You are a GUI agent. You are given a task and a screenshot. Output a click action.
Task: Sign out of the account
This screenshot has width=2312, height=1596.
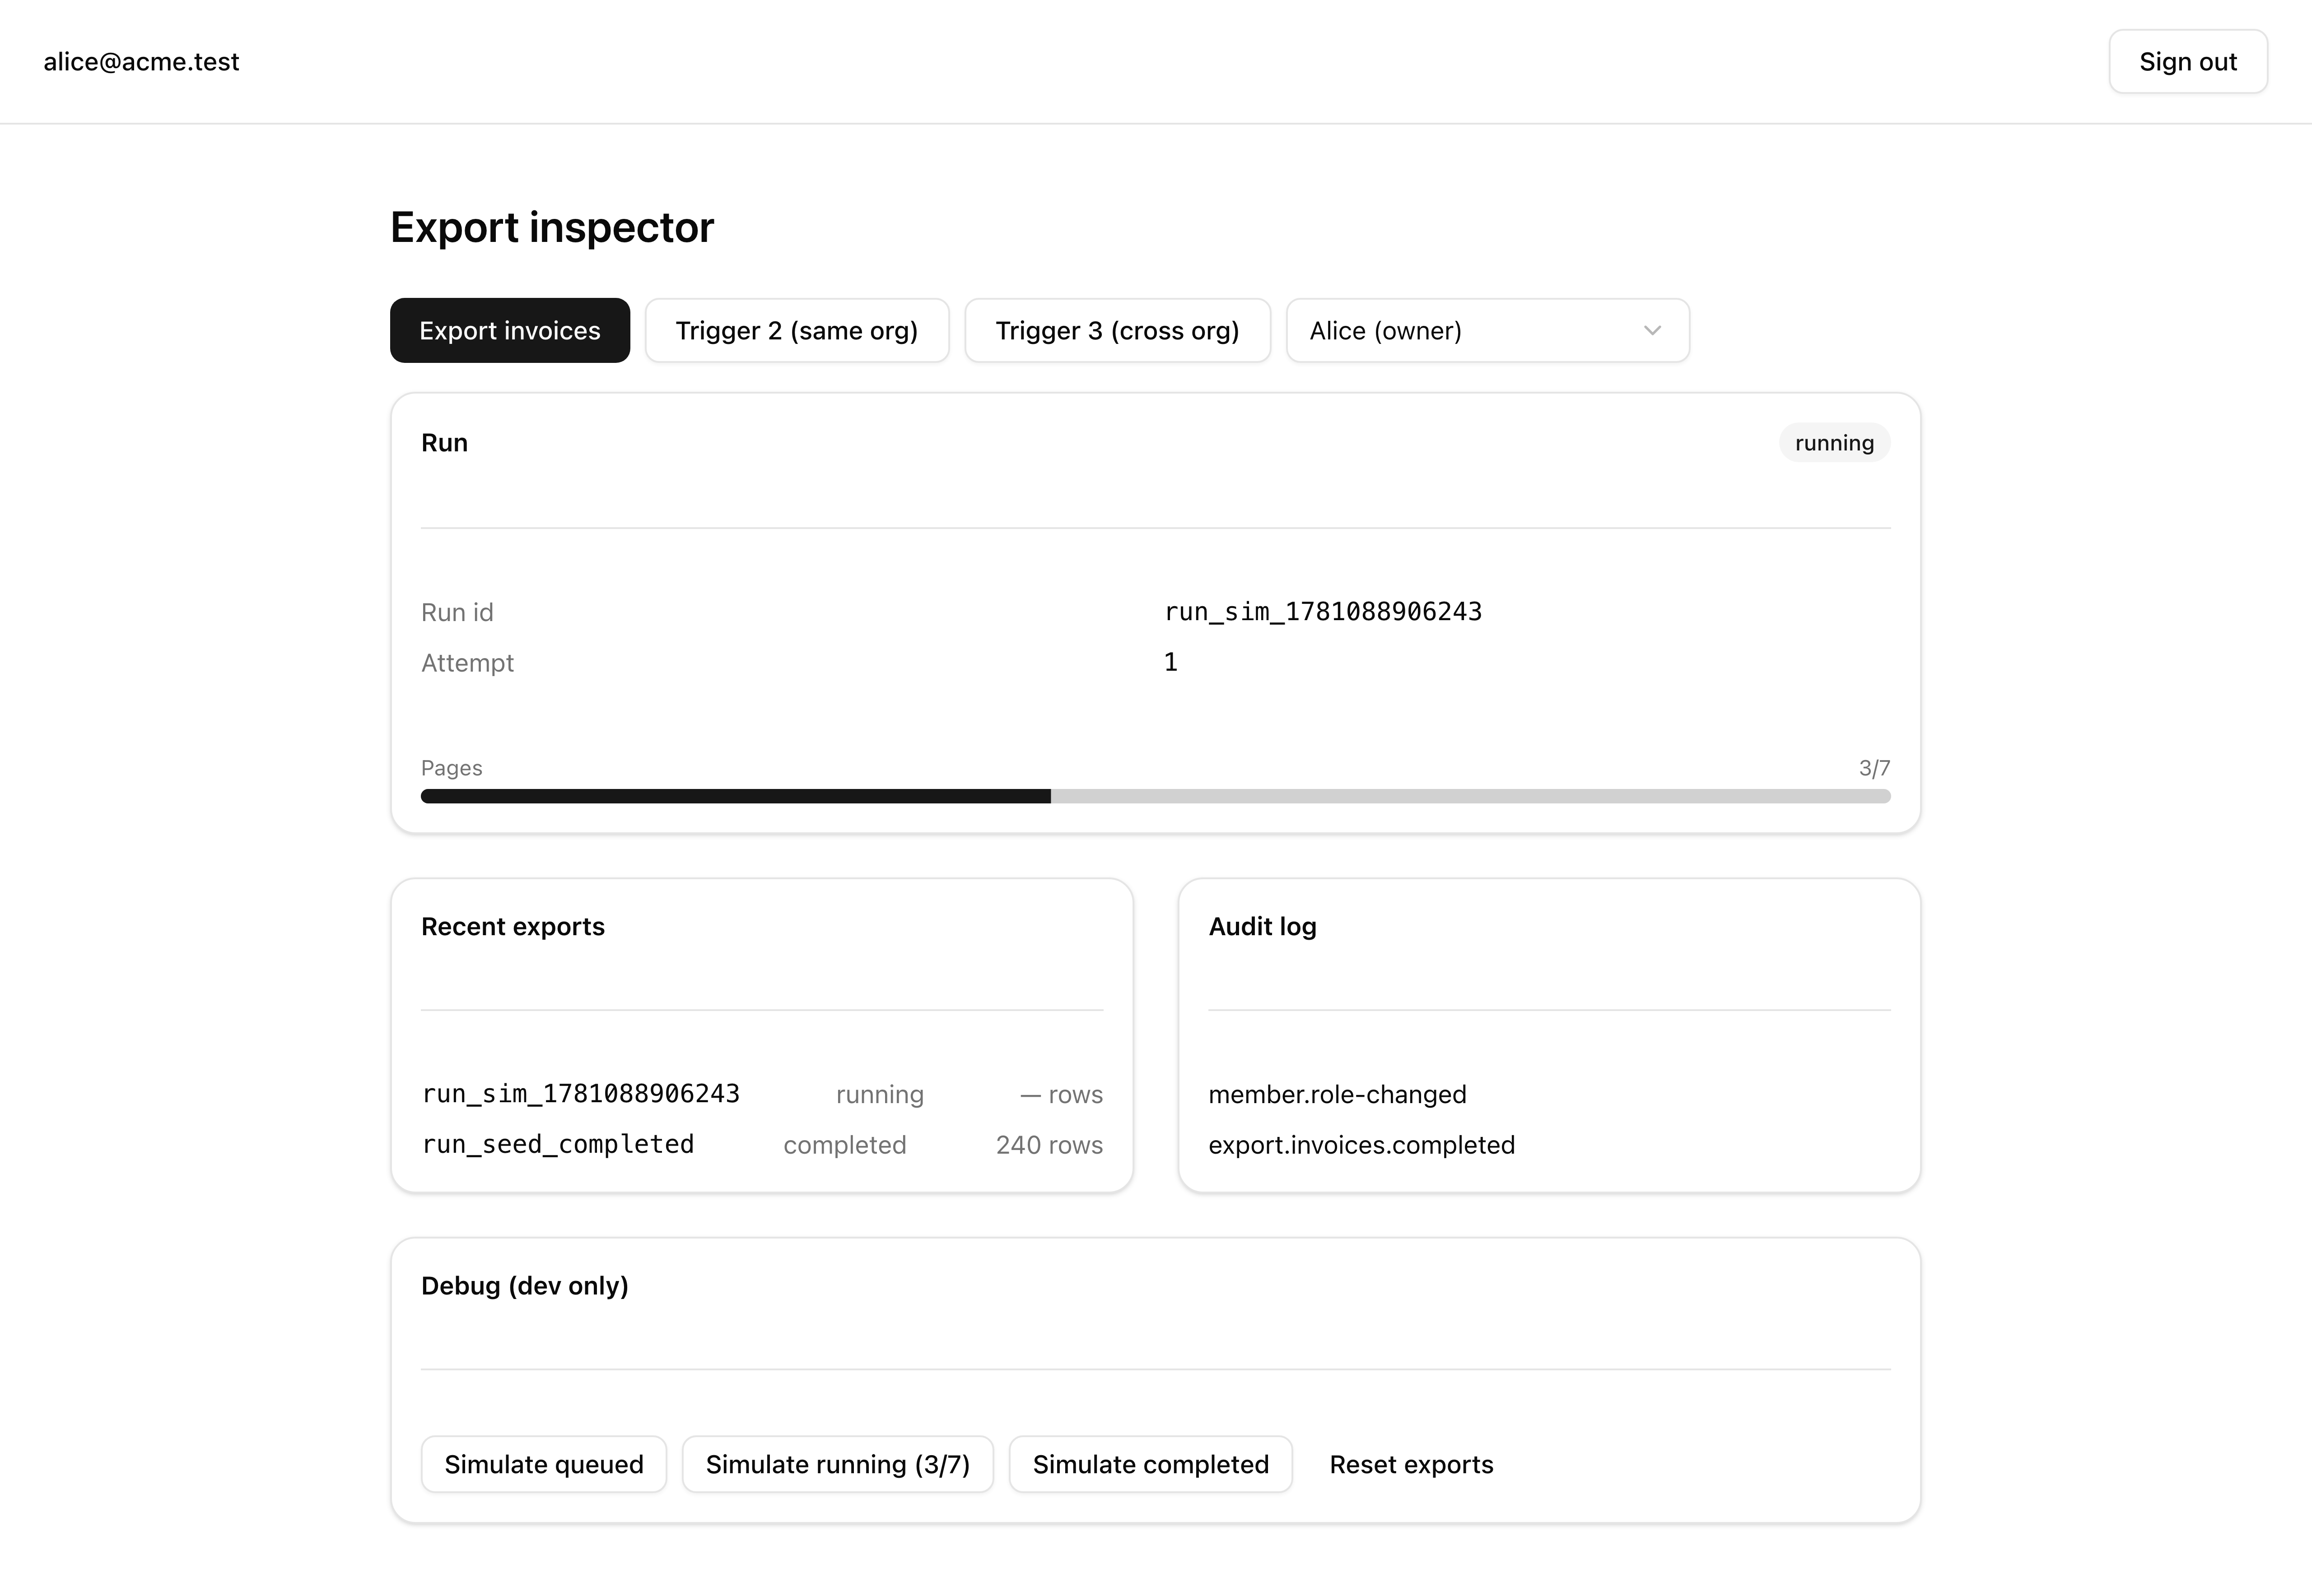[x=2188, y=62]
